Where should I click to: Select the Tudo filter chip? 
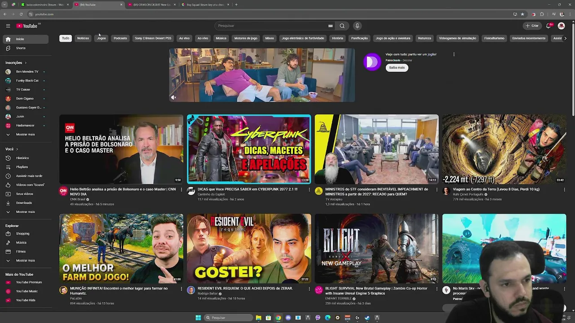pyautogui.click(x=66, y=38)
